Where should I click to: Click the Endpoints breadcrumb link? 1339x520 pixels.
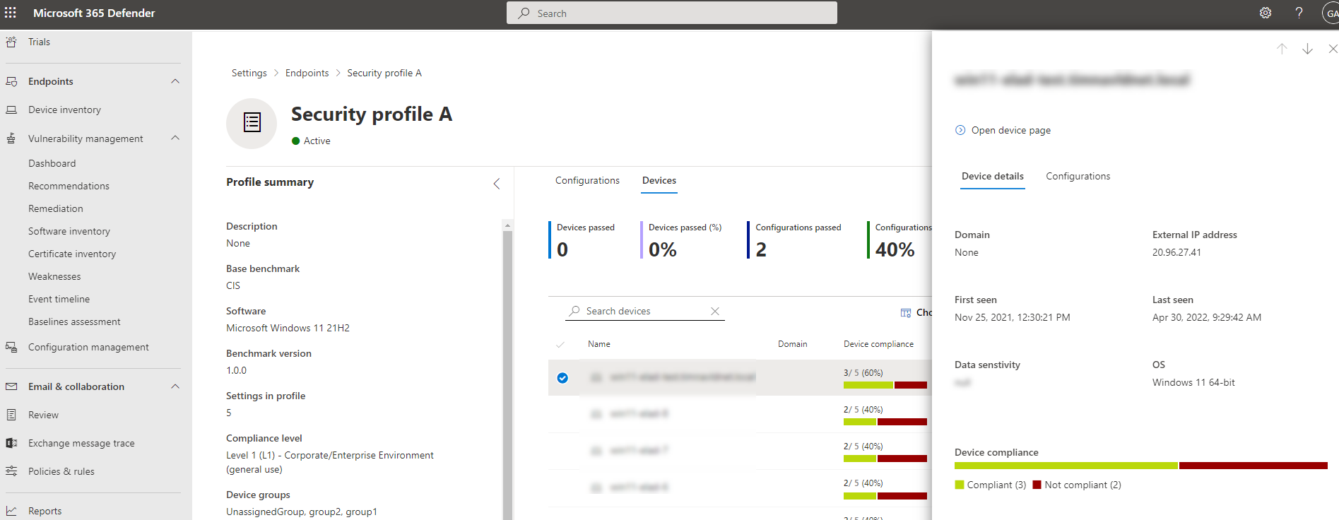(307, 73)
